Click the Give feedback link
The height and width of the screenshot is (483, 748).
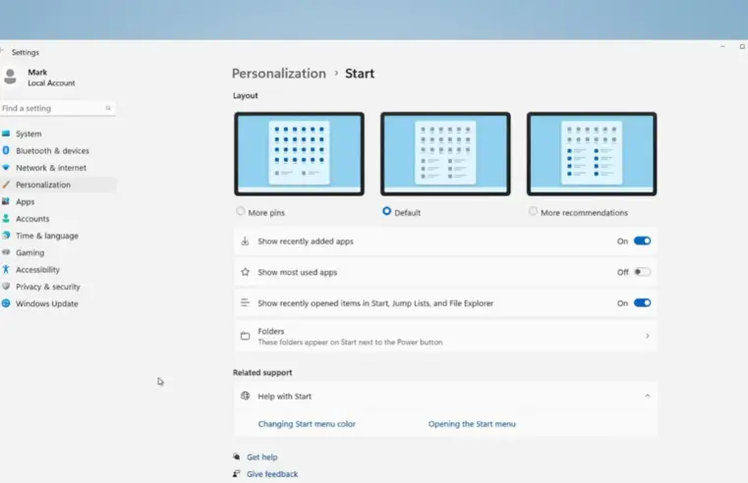point(272,474)
